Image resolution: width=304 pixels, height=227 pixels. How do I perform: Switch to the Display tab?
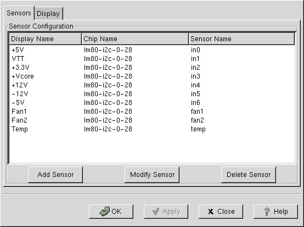[48, 14]
